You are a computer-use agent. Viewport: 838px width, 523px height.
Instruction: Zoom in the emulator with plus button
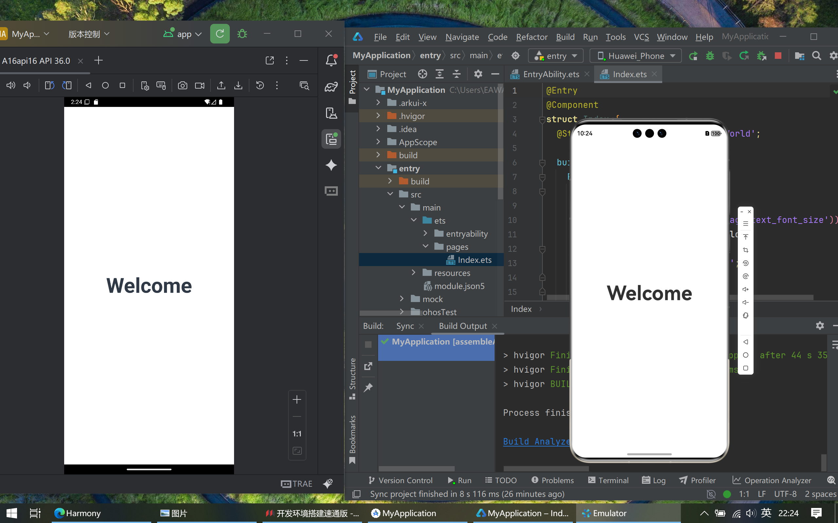pos(297,399)
